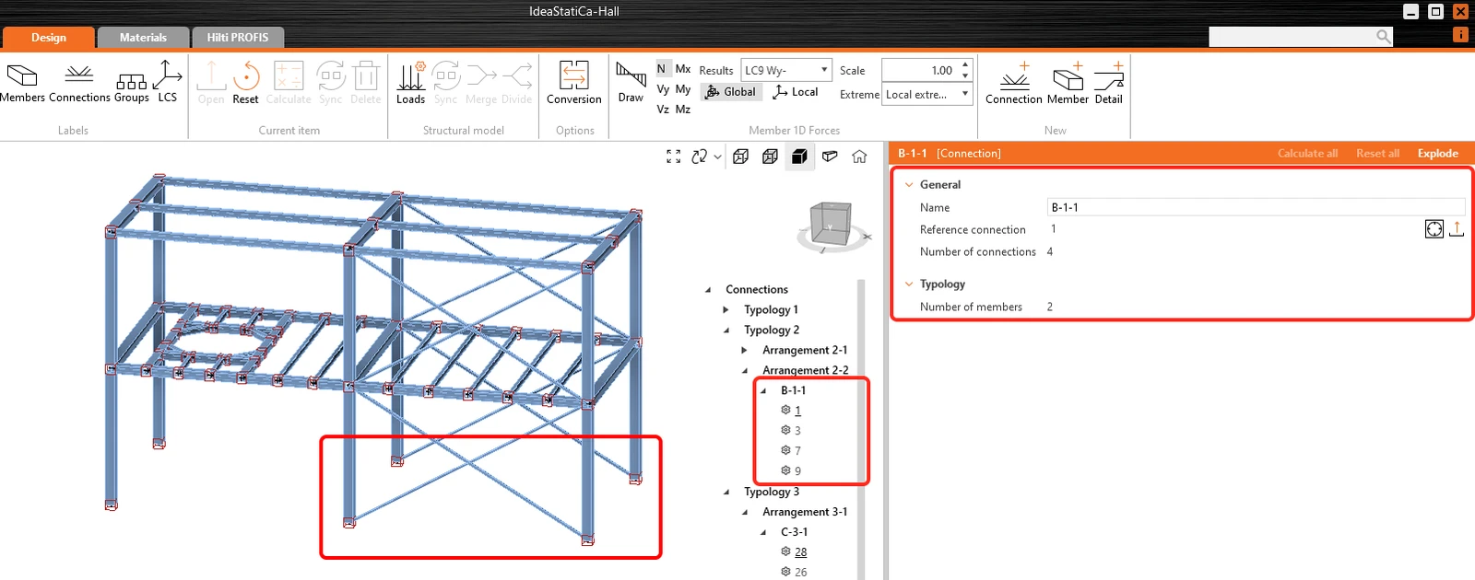Toggle the My force component
Viewport: 1475px width, 580px height.
click(683, 89)
